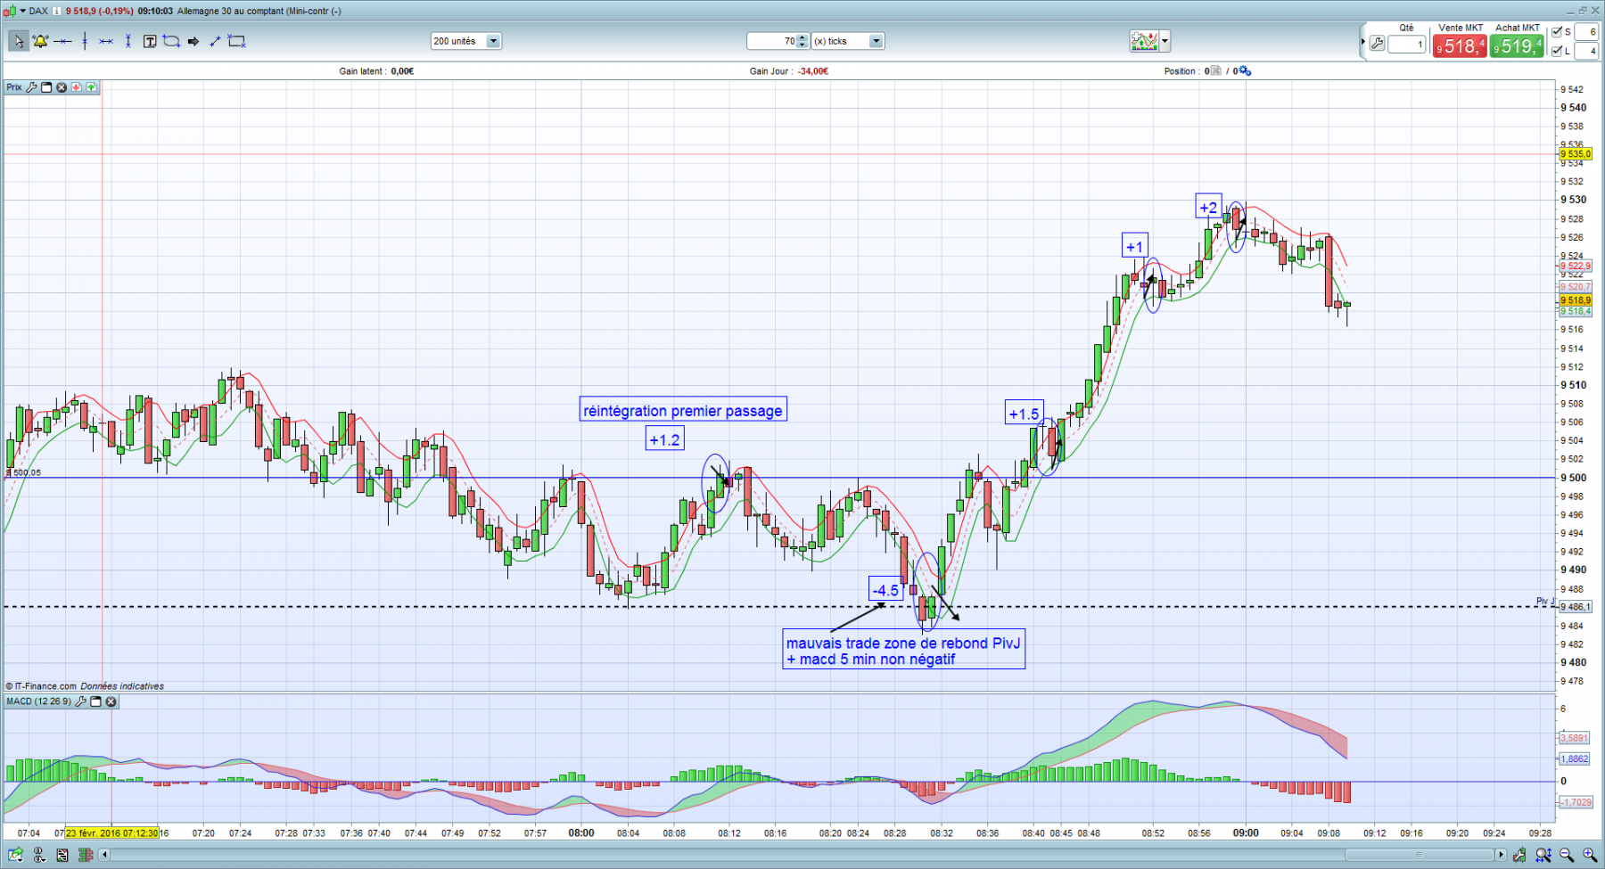This screenshot has width=1605, height=869.
Task: Close the MACD indicator panel
Action: coord(111,701)
